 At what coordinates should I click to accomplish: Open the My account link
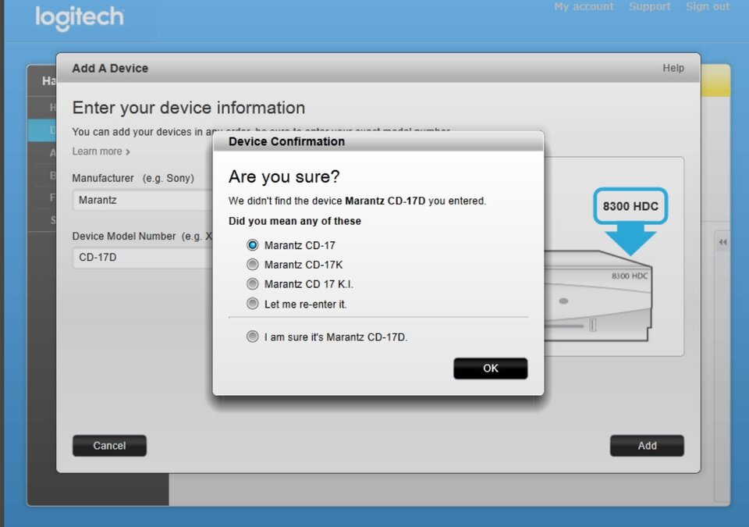pyautogui.click(x=584, y=7)
